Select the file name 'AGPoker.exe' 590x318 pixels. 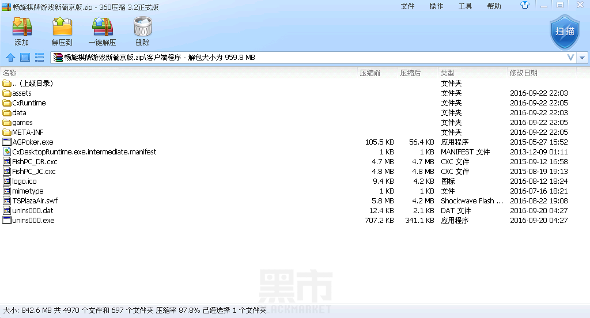pyautogui.click(x=33, y=142)
